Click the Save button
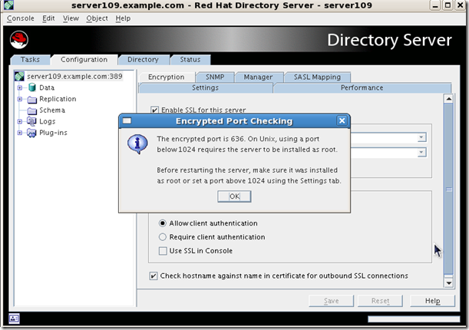469x330 pixels. (x=331, y=301)
